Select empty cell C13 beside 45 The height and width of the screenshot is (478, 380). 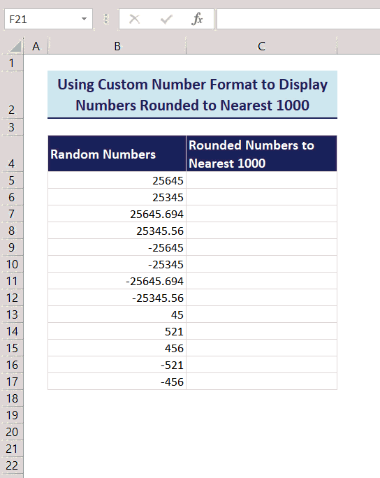(261, 314)
